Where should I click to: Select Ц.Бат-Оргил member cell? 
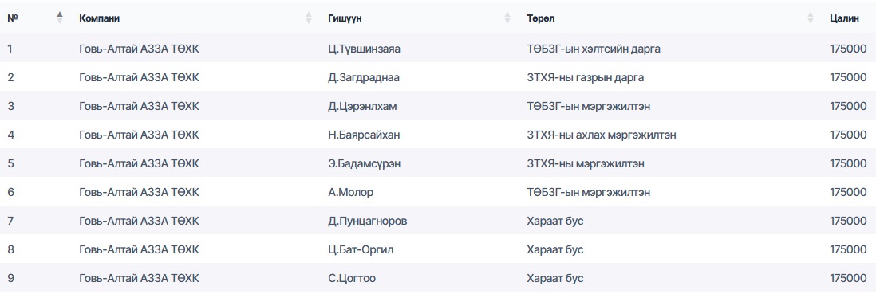(361, 249)
